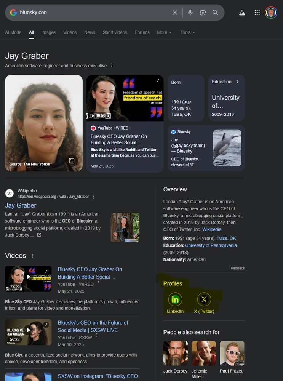Play the 19:56 video thumbnail in Videos list

(x=28, y=279)
